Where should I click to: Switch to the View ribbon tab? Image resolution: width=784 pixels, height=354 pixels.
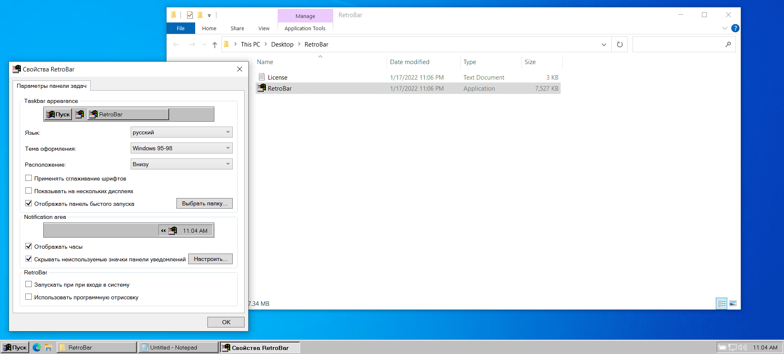click(x=264, y=28)
